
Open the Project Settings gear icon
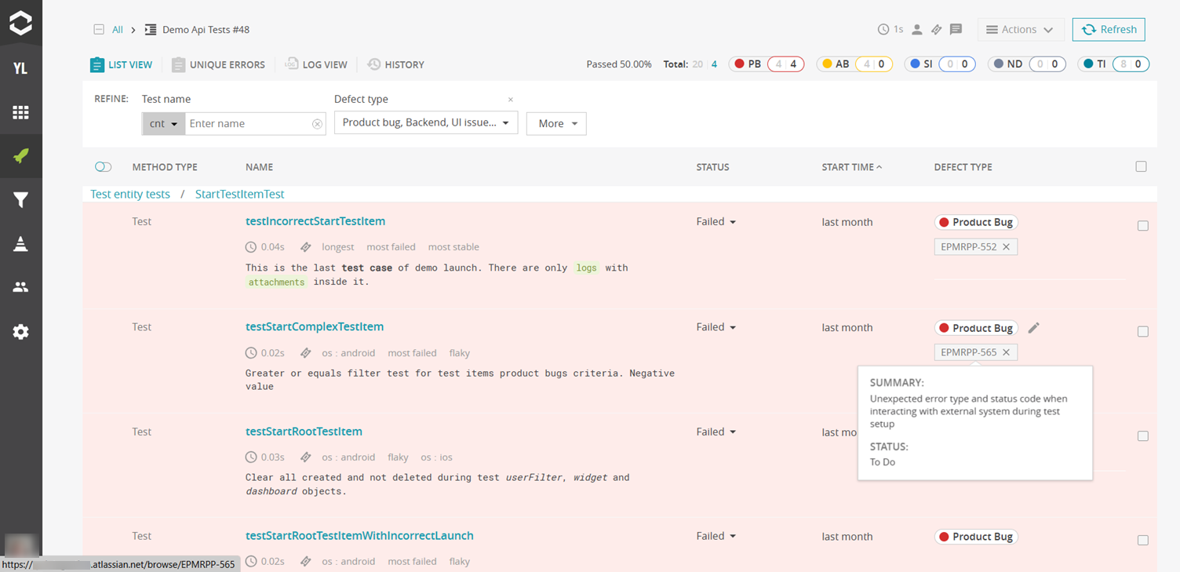click(x=20, y=332)
